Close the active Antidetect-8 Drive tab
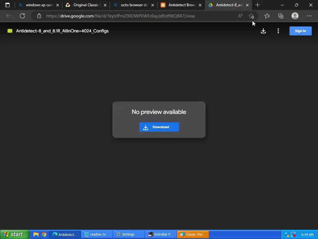Viewport: 318px width, 239px height. tap(248, 5)
